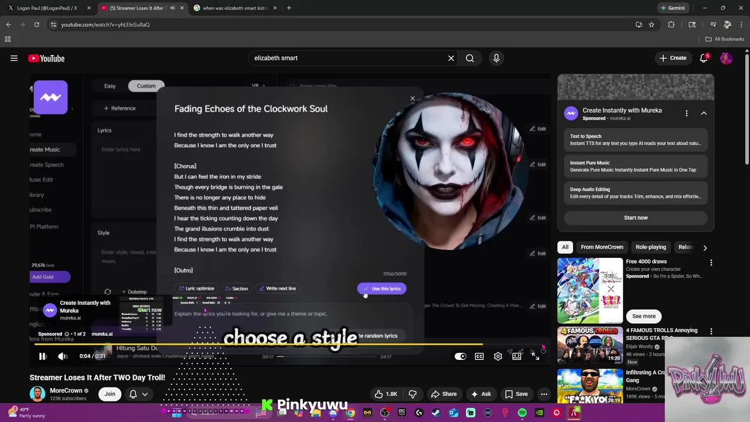The width and height of the screenshot is (750, 422).
Task: Open options for 4 FAMOUS TROLLS video
Action: 711,331
